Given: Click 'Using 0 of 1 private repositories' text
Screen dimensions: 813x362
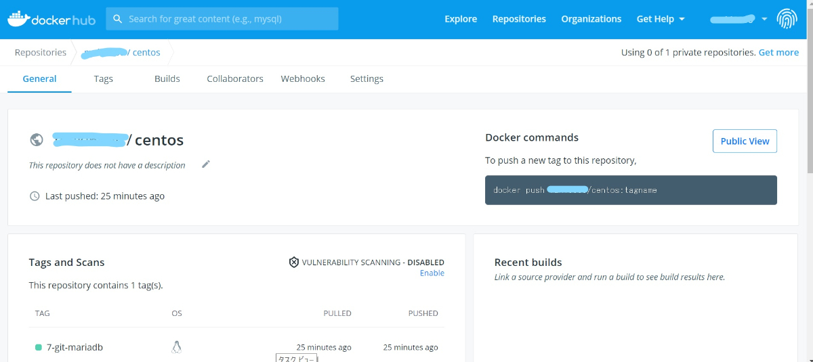Looking at the screenshot, I should point(688,52).
